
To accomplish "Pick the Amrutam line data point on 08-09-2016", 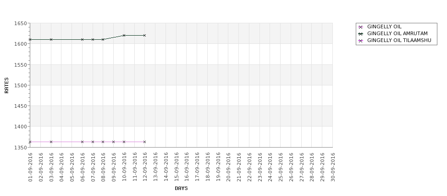I will point(103,39).
